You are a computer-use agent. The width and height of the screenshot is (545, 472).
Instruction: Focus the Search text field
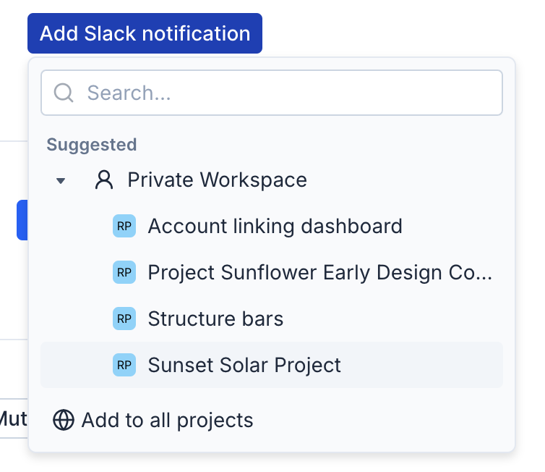pyautogui.click(x=289, y=93)
